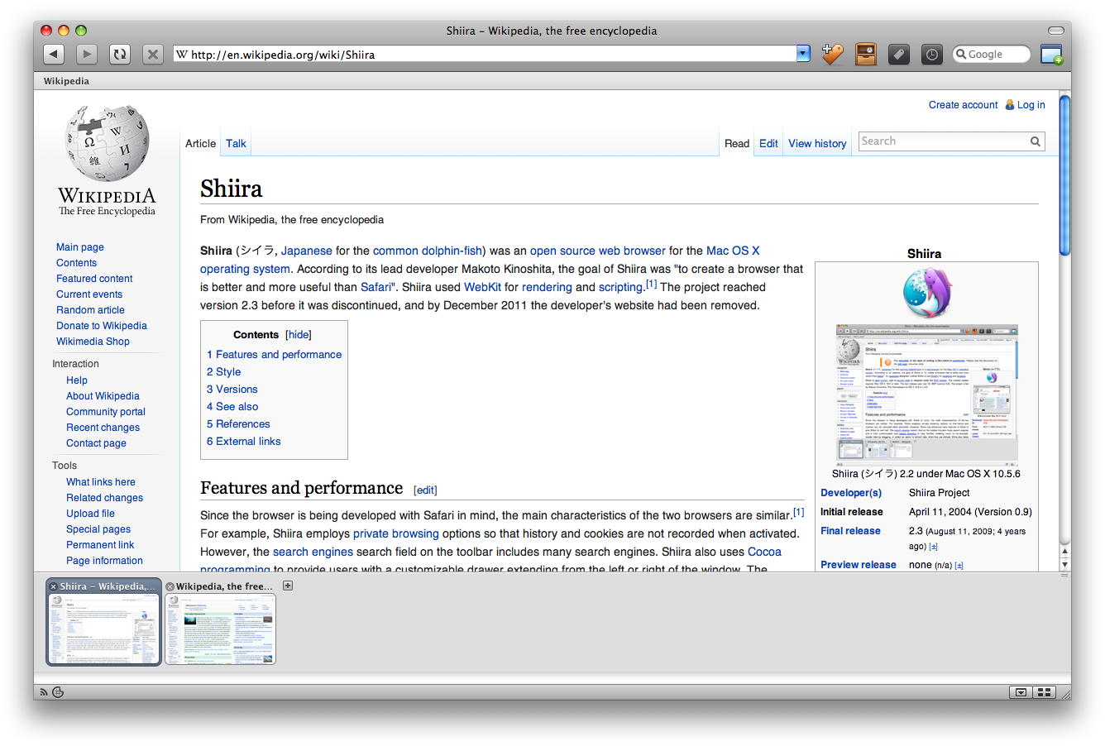
Task: Open the Featured content sidebar link
Action: (x=94, y=279)
